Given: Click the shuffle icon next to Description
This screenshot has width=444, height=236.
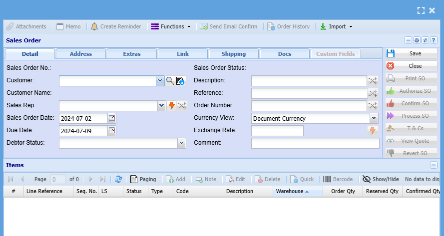Looking at the screenshot, I should pos(373,81).
